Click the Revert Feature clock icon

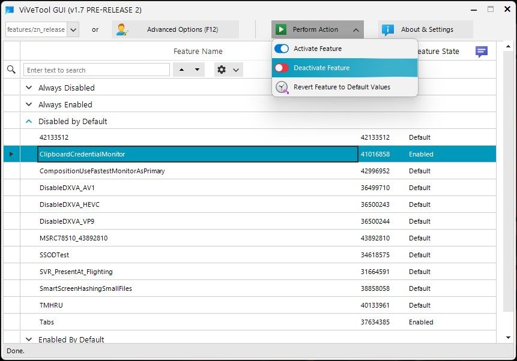281,88
